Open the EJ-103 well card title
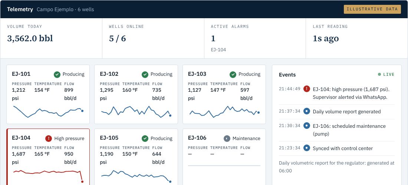Screen dimensions: 408x185 click(x=197, y=74)
